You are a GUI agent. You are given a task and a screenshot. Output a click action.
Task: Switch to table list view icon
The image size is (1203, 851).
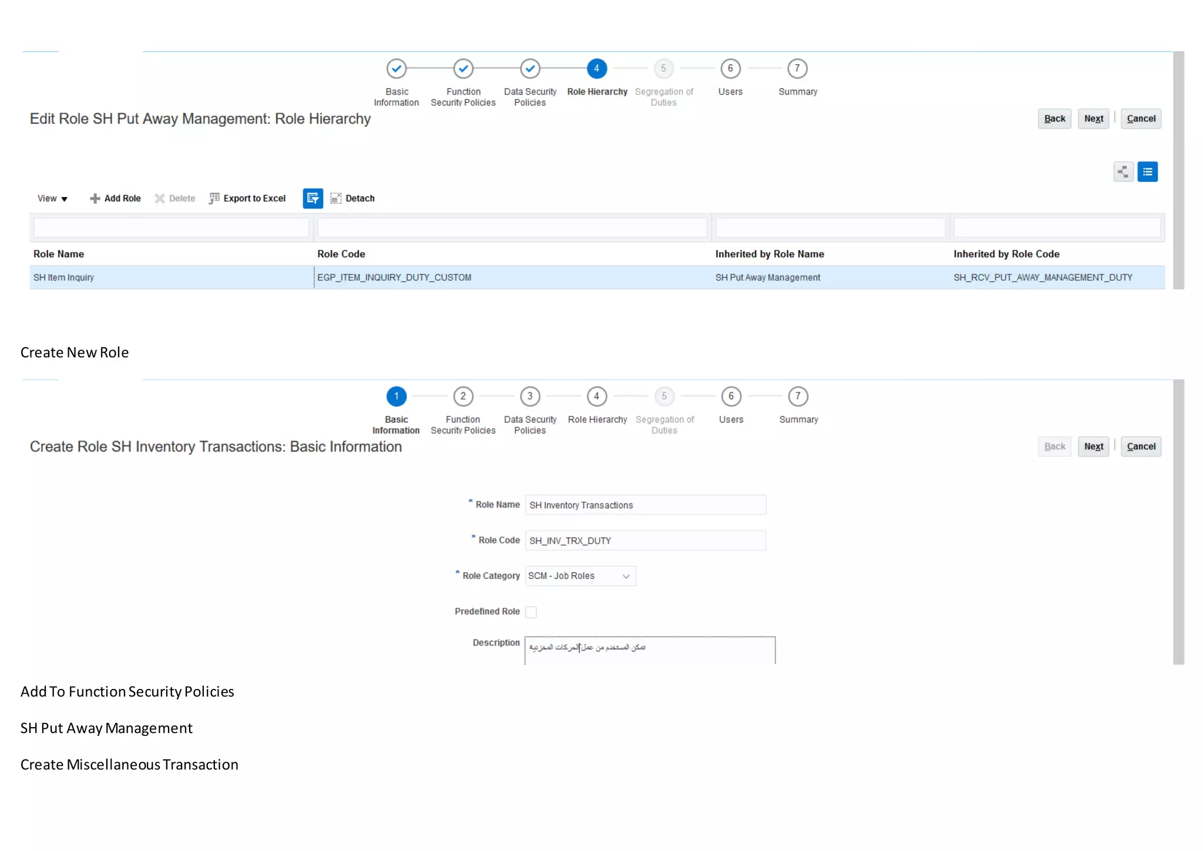coord(1147,171)
